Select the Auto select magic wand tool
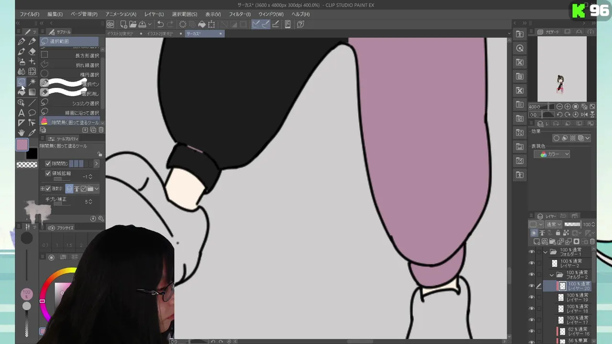This screenshot has width=612, height=344. pyautogui.click(x=32, y=82)
